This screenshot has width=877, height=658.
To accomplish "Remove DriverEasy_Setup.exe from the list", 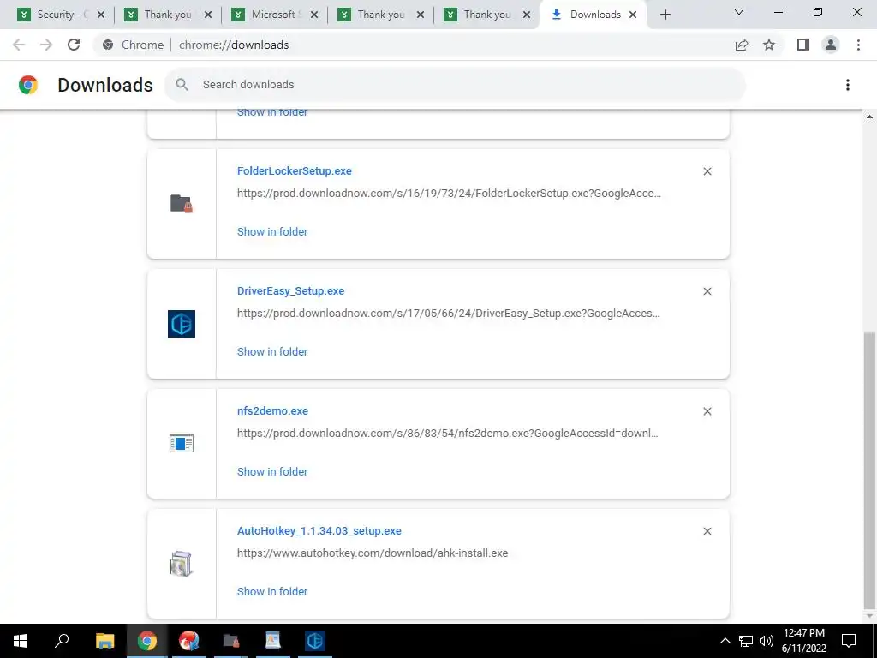I will tap(707, 291).
